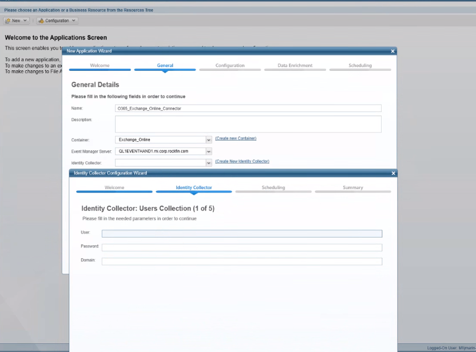476x352 pixels.
Task: Focus the User input field
Action: click(x=242, y=234)
